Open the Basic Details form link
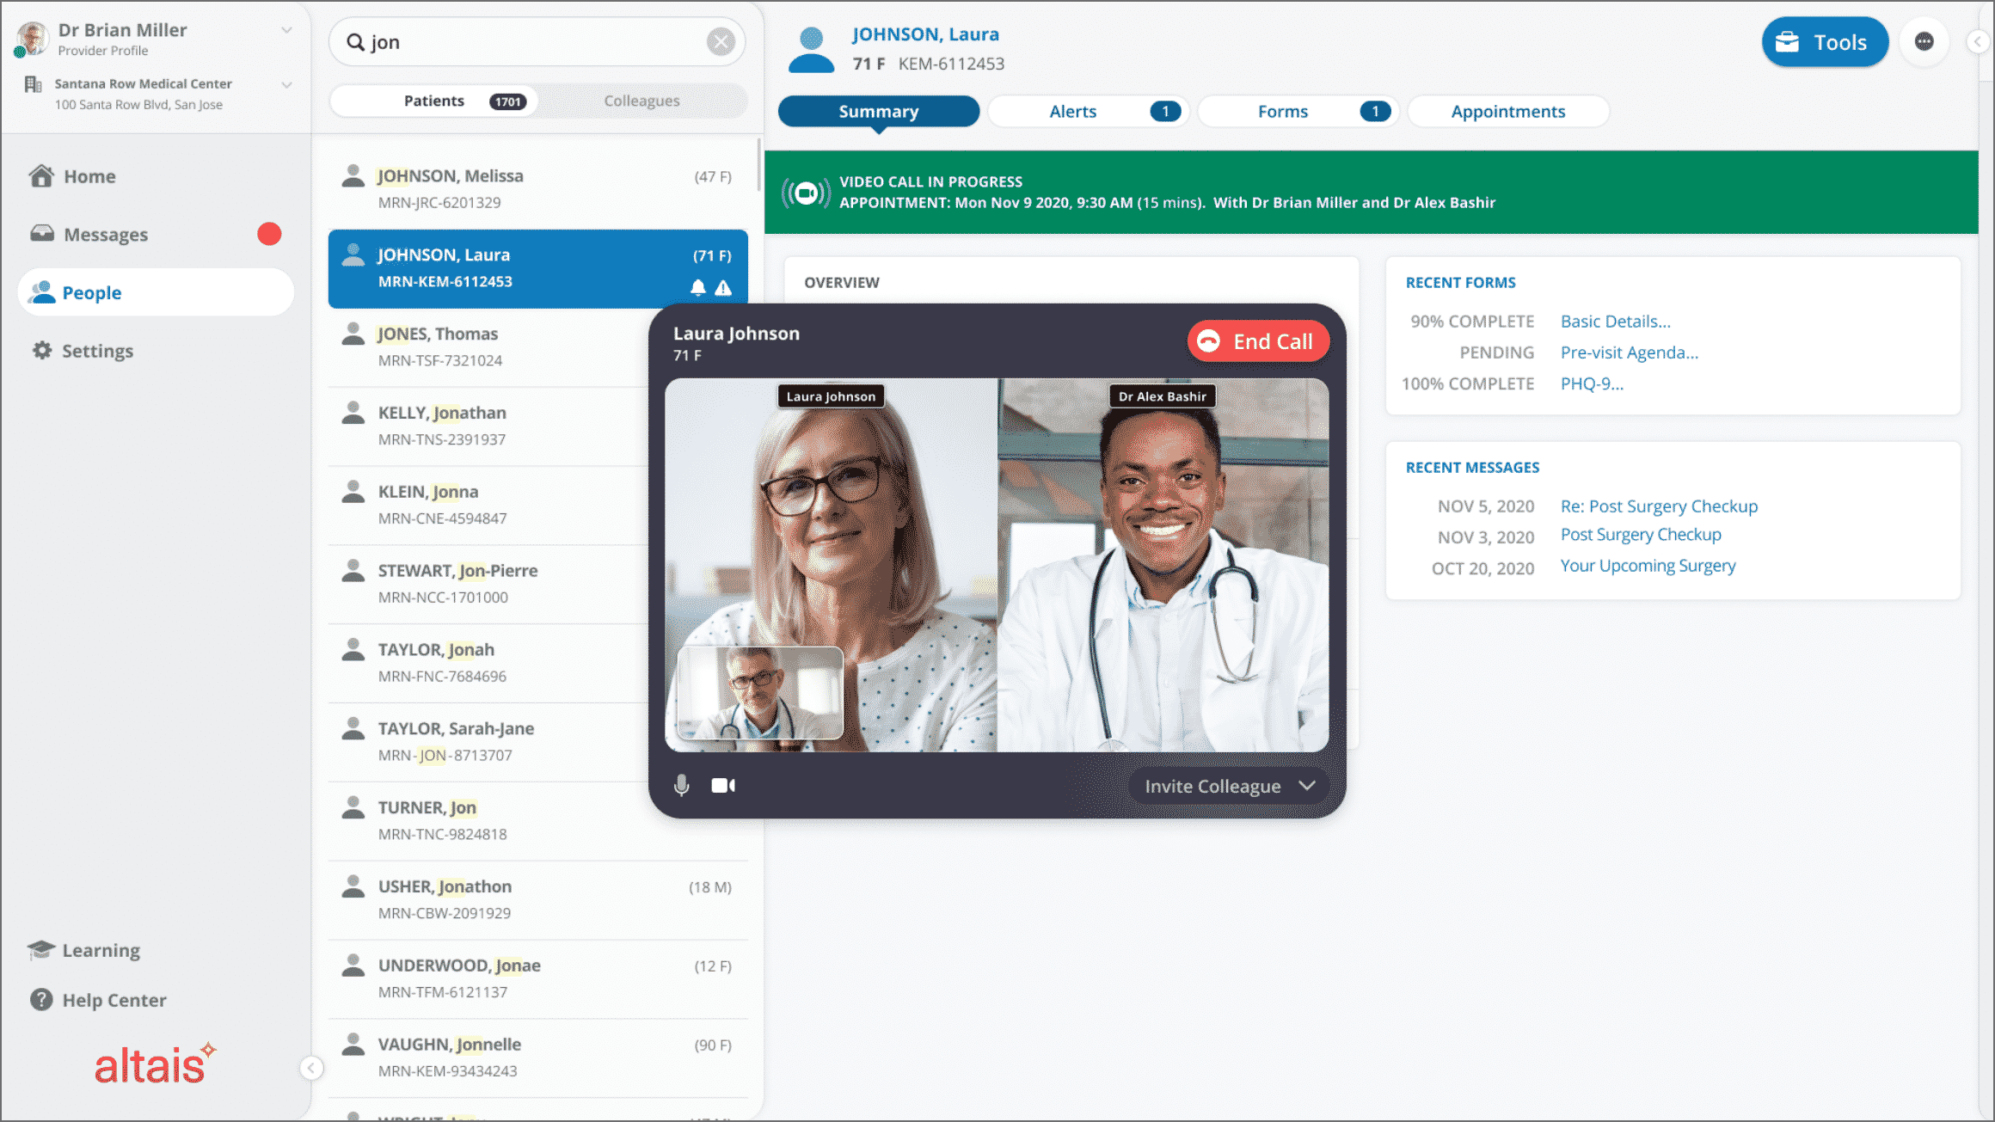The image size is (1995, 1122). point(1616,322)
